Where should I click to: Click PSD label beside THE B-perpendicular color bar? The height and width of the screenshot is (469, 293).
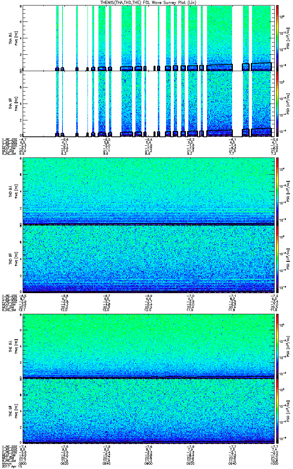pos(289,345)
